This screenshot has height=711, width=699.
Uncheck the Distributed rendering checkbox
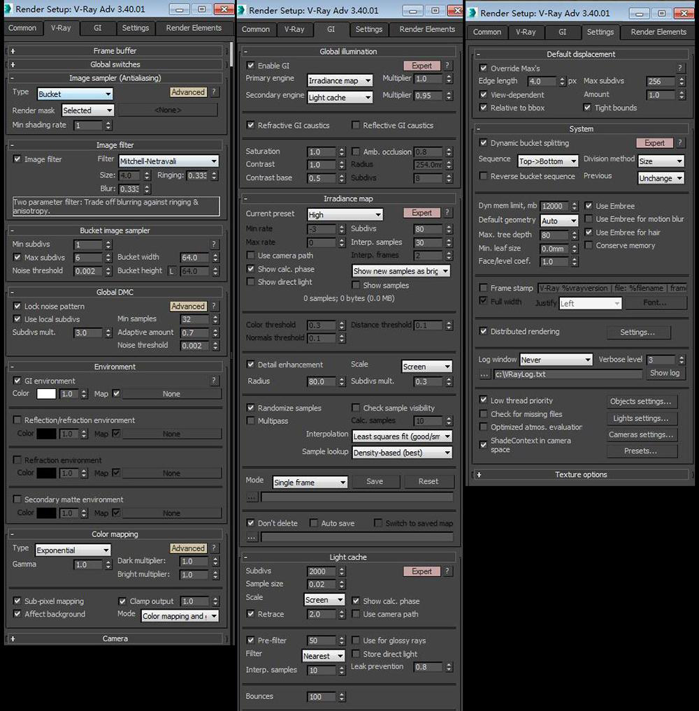484,332
